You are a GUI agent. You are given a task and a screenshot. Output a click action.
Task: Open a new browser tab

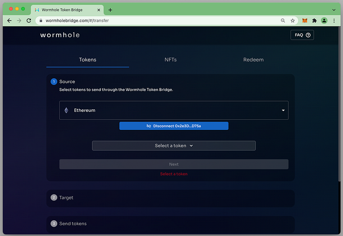(x=110, y=10)
